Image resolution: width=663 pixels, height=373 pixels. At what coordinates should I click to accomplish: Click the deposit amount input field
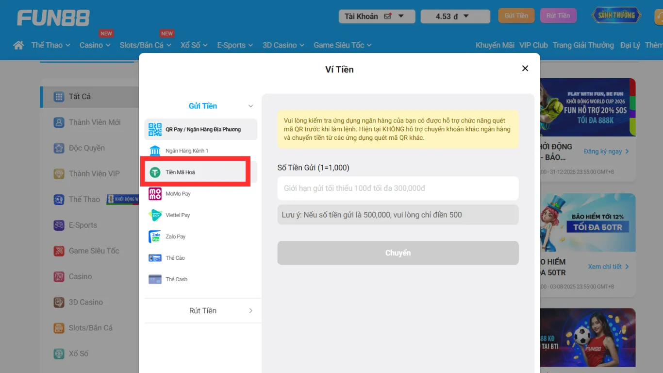398,188
